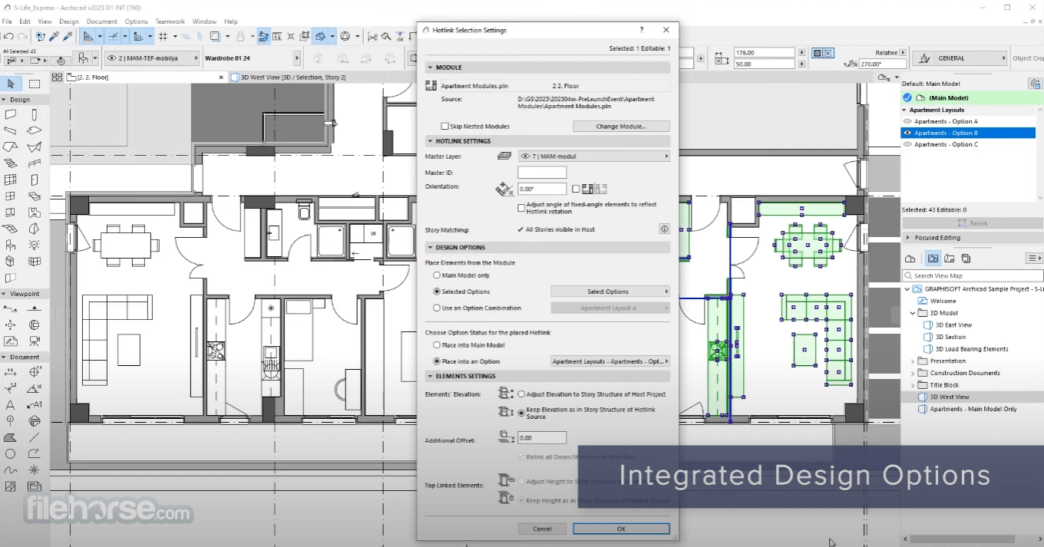Image resolution: width=1044 pixels, height=547 pixels.
Task: Open Apartment Layouts - Apartments option dropdown
Action: point(610,361)
